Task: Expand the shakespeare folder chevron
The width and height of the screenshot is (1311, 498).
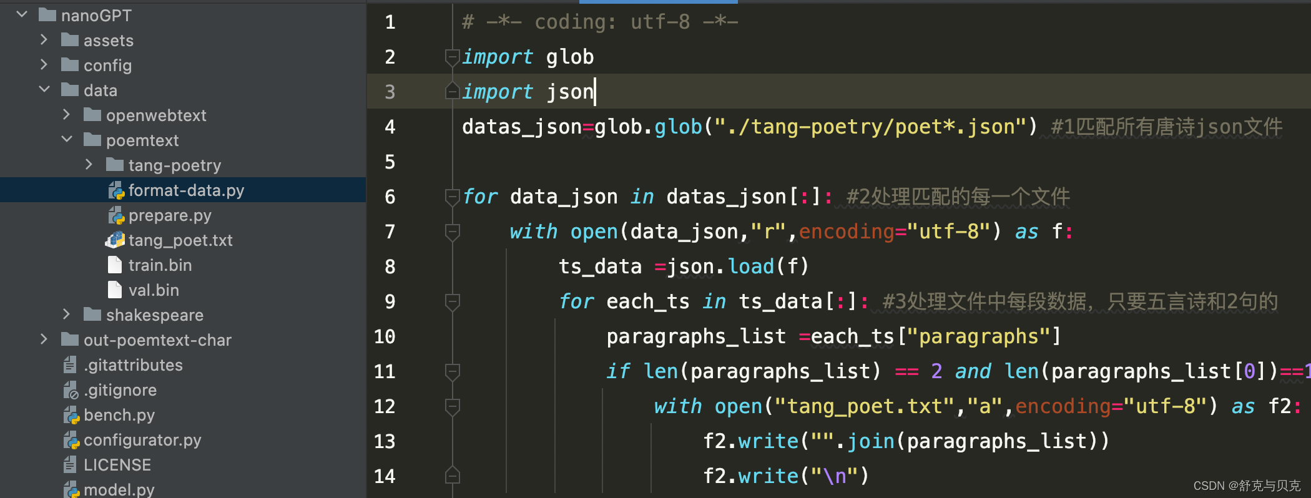Action: coord(66,315)
